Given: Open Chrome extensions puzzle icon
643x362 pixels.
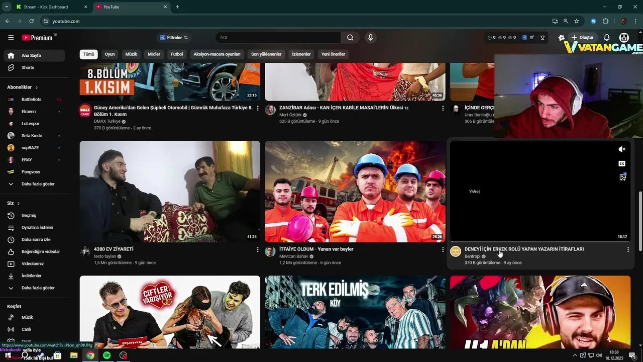Looking at the screenshot, I should [x=605, y=21].
